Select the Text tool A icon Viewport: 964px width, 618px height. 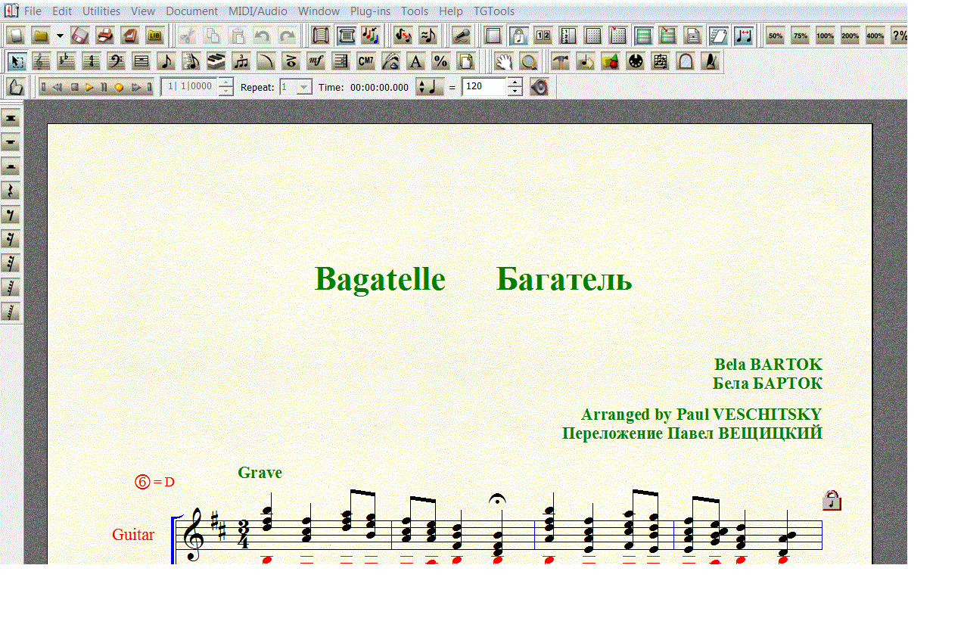pos(415,61)
